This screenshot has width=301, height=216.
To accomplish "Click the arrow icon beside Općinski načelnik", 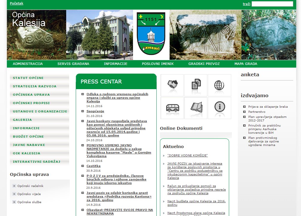I will (14, 185).
